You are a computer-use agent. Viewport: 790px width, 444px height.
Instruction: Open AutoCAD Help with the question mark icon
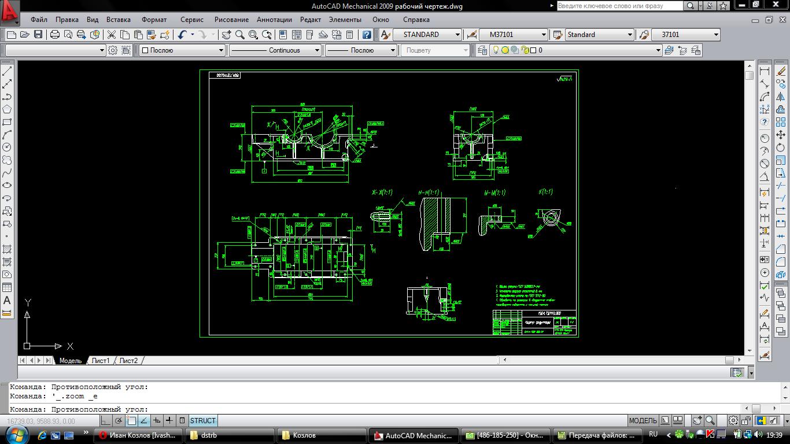point(367,35)
